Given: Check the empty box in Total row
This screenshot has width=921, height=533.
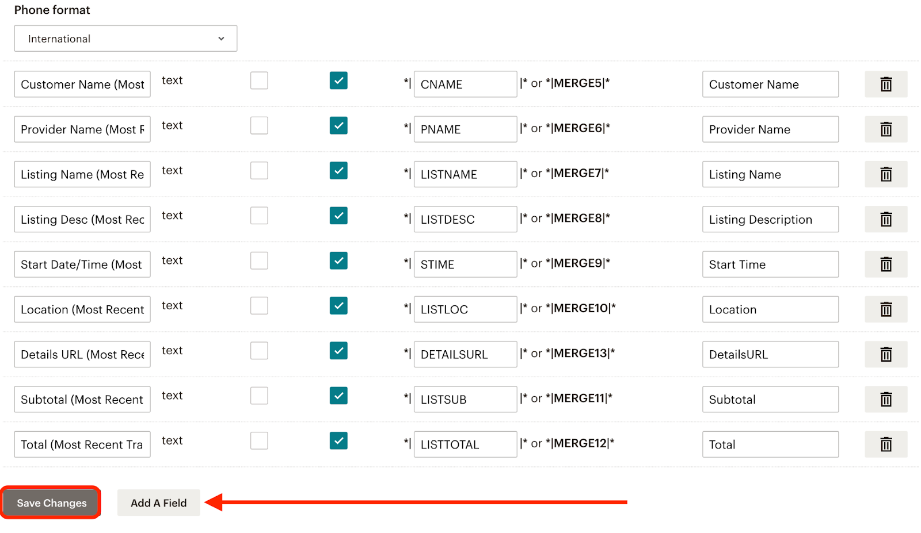Looking at the screenshot, I should (x=259, y=441).
